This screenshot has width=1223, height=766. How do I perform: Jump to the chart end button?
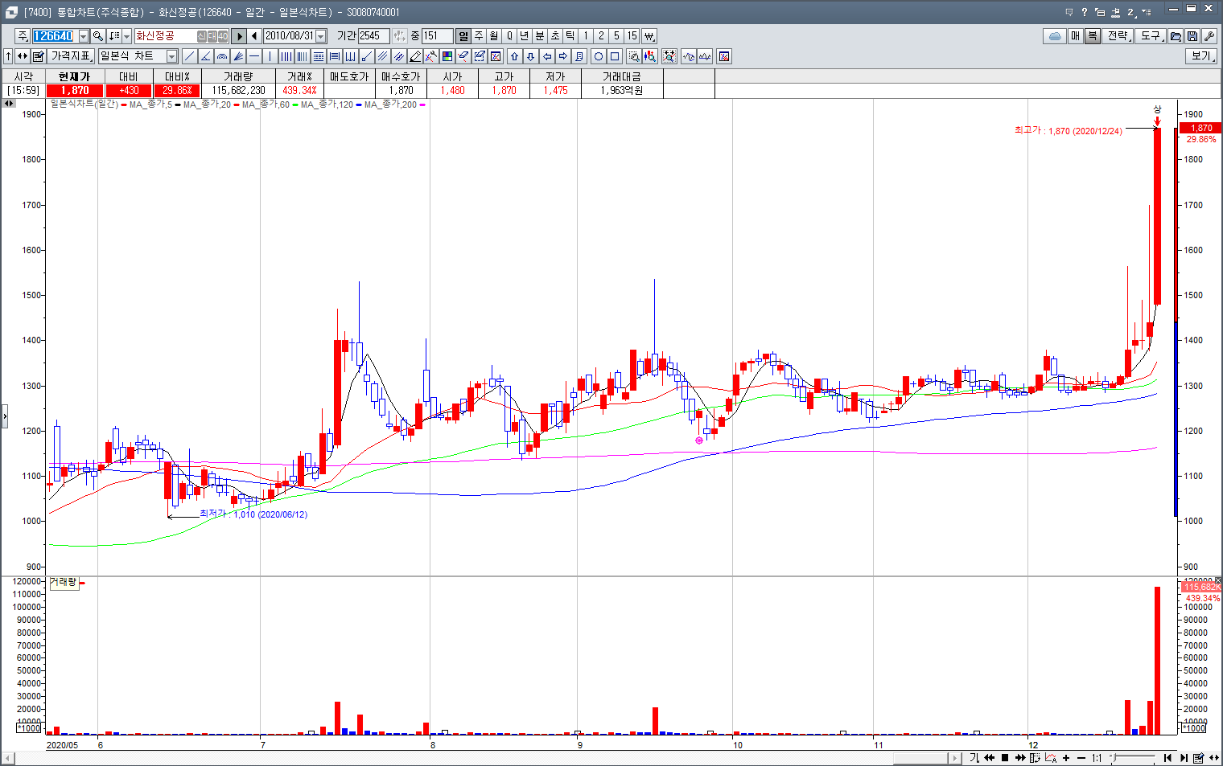[1184, 758]
